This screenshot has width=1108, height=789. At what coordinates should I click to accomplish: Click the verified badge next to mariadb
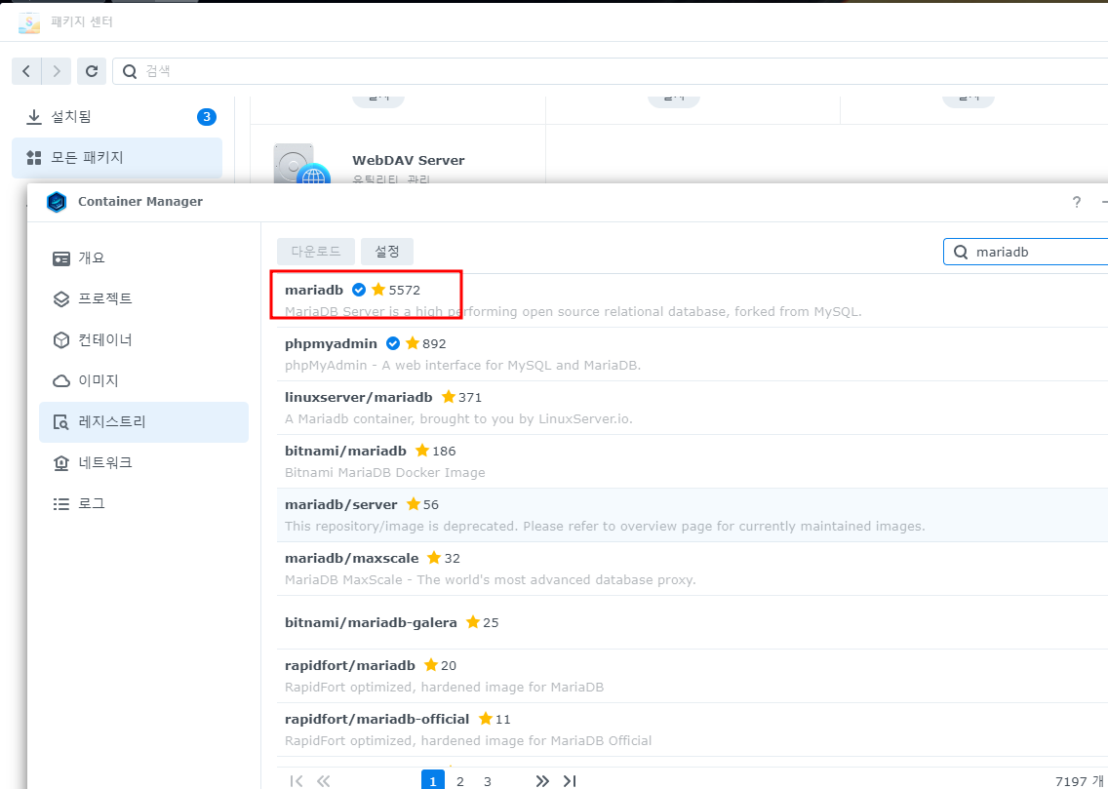tap(359, 290)
